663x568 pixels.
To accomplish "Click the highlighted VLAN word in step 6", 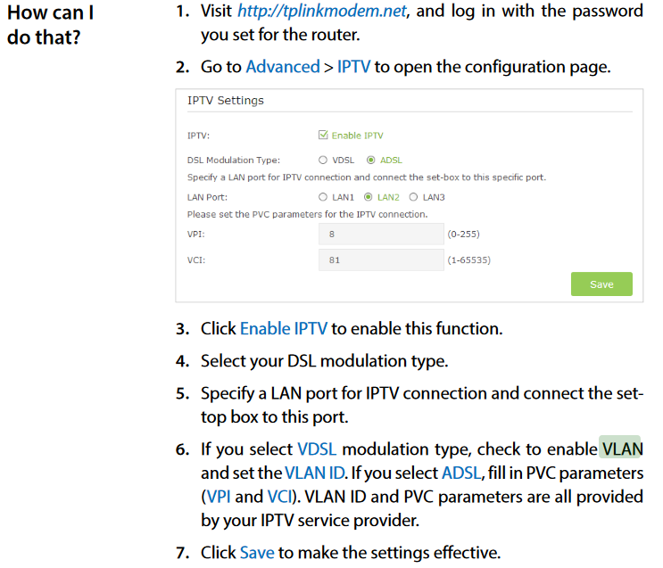I will click(622, 449).
